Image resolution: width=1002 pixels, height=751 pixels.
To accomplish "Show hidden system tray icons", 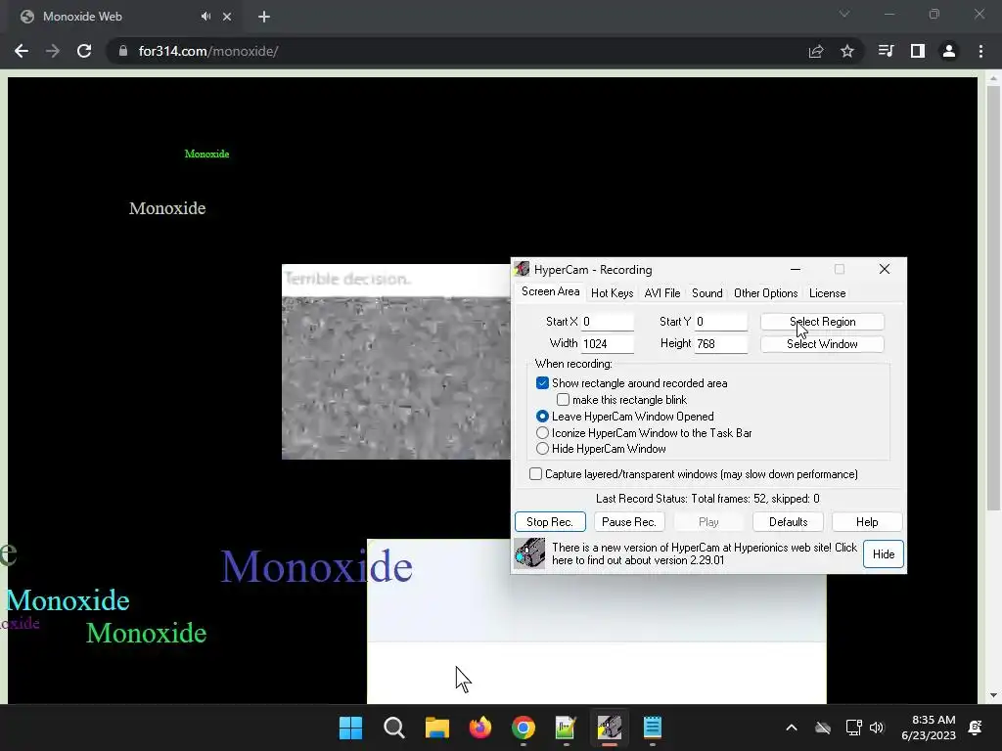I will [x=791, y=728].
